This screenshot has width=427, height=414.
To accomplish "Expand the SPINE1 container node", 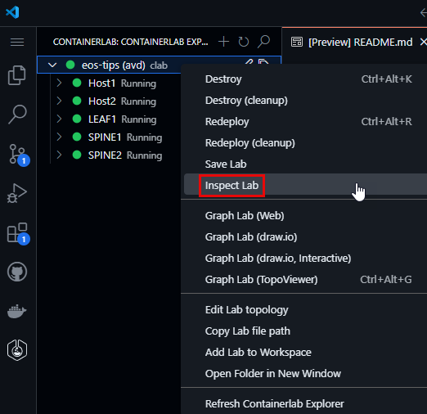I will click(x=59, y=137).
